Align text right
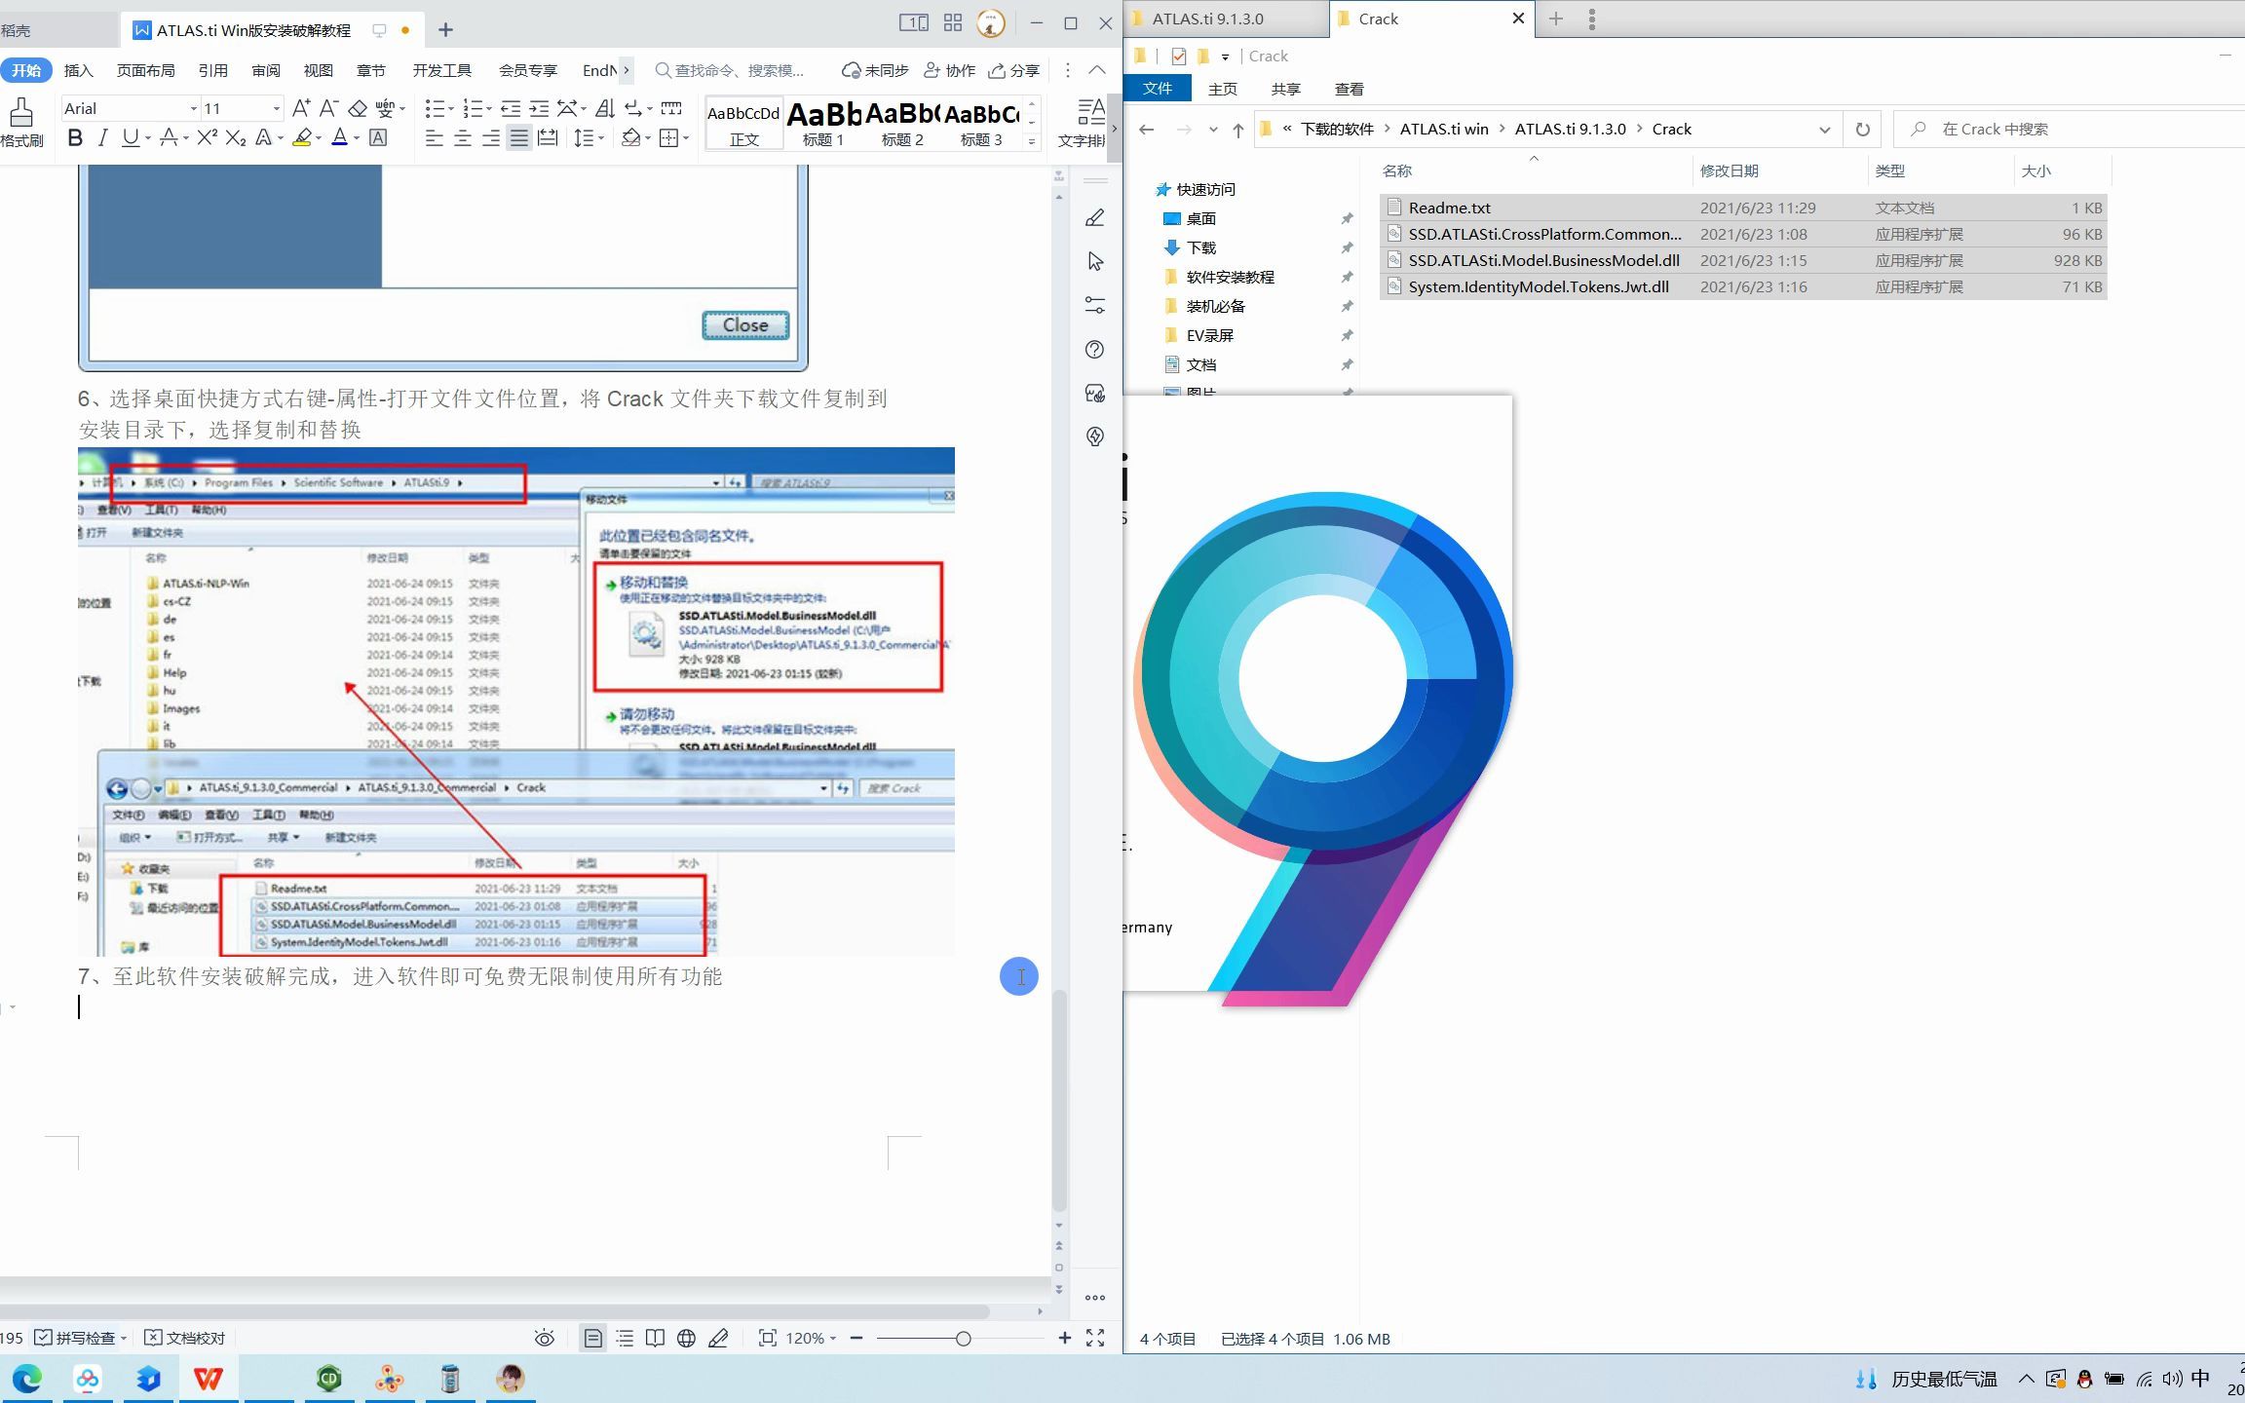This screenshot has width=2245, height=1403. pos(491,138)
